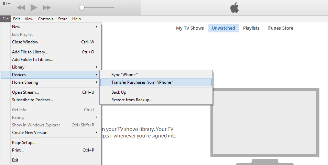Open the Help menu
This screenshot has height=165, width=328.
pos(76,19)
